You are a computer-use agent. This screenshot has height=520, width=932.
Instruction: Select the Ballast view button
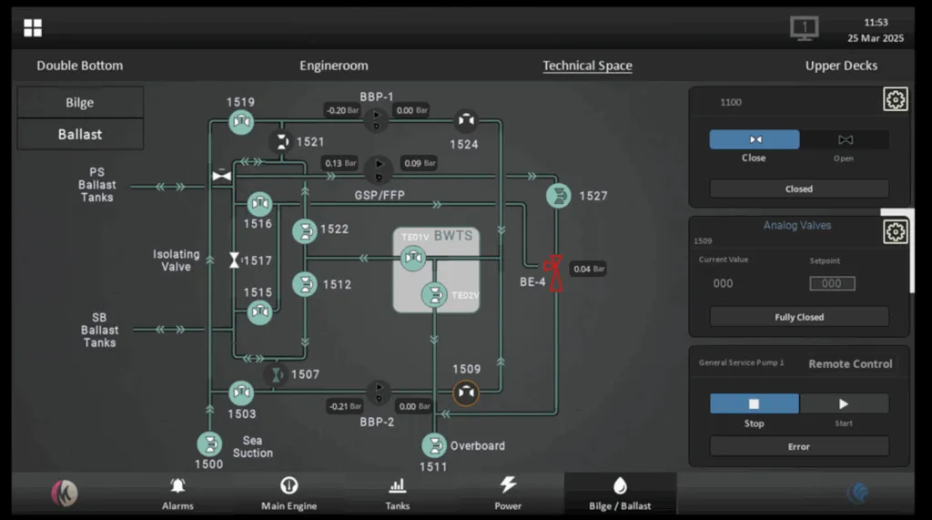pyautogui.click(x=80, y=135)
